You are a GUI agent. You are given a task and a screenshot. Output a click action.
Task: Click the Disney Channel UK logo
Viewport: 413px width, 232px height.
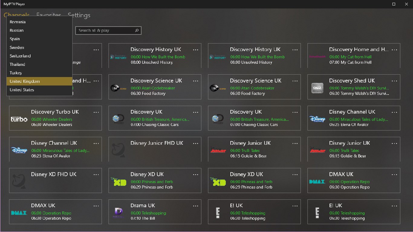pos(19,150)
